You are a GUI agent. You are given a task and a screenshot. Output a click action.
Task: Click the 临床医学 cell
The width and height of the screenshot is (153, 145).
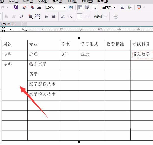[x=44, y=65]
